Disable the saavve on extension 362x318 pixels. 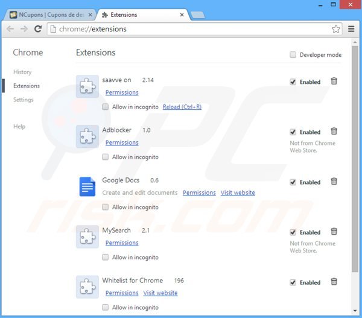tap(293, 81)
